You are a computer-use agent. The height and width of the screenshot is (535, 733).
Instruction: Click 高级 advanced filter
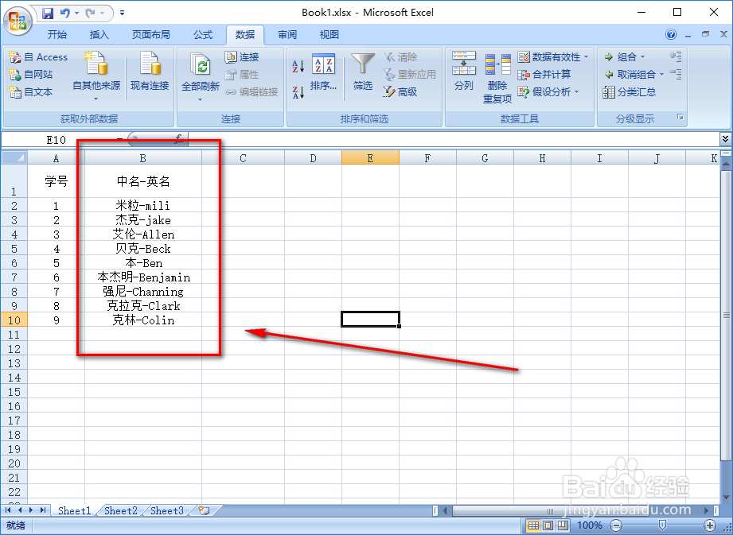(x=400, y=92)
